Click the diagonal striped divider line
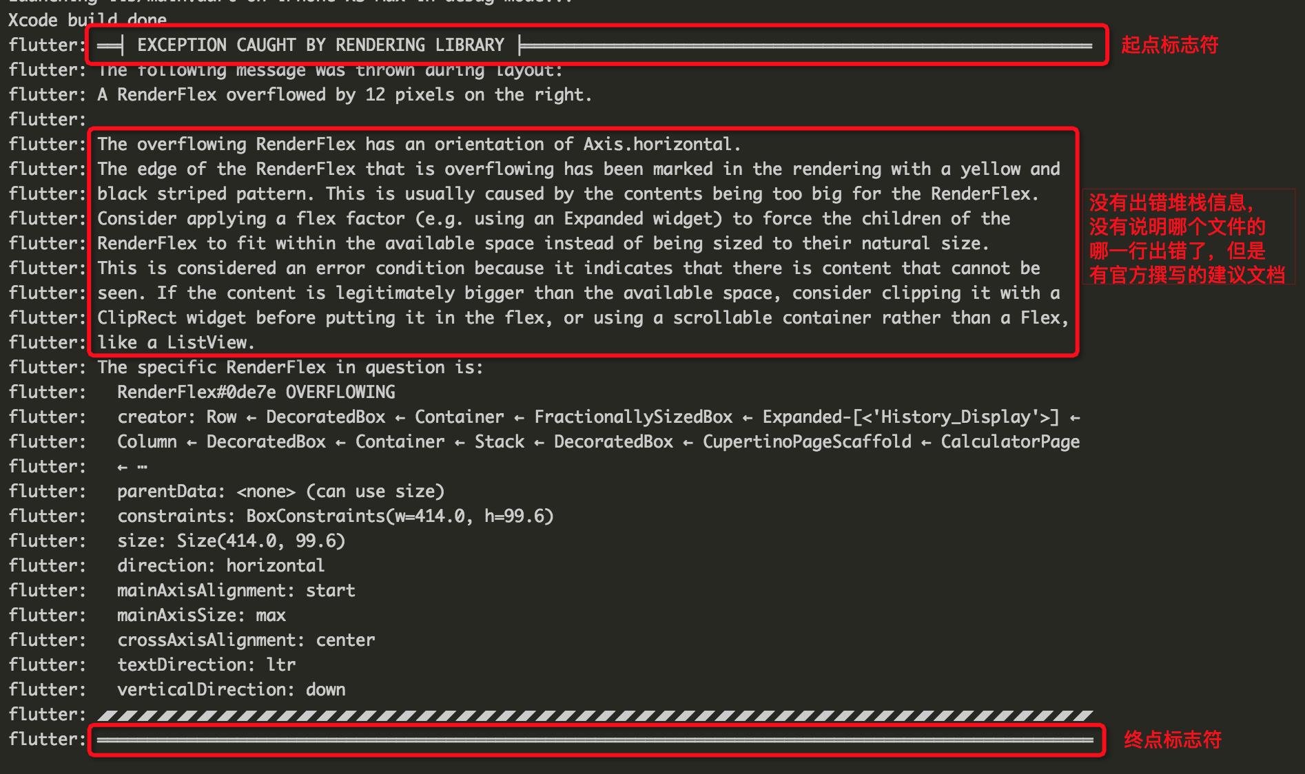The image size is (1305, 774). tap(595, 715)
